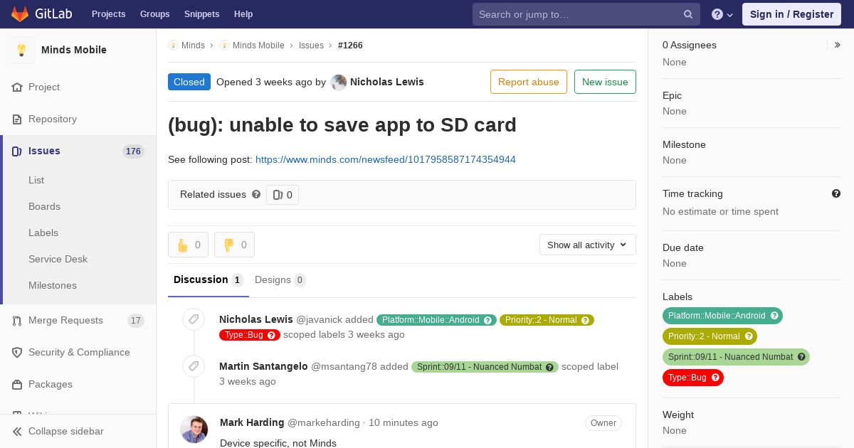Switch to the Designs tab

280,280
